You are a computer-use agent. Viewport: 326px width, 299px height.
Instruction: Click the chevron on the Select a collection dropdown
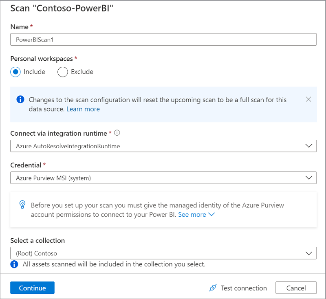point(309,253)
